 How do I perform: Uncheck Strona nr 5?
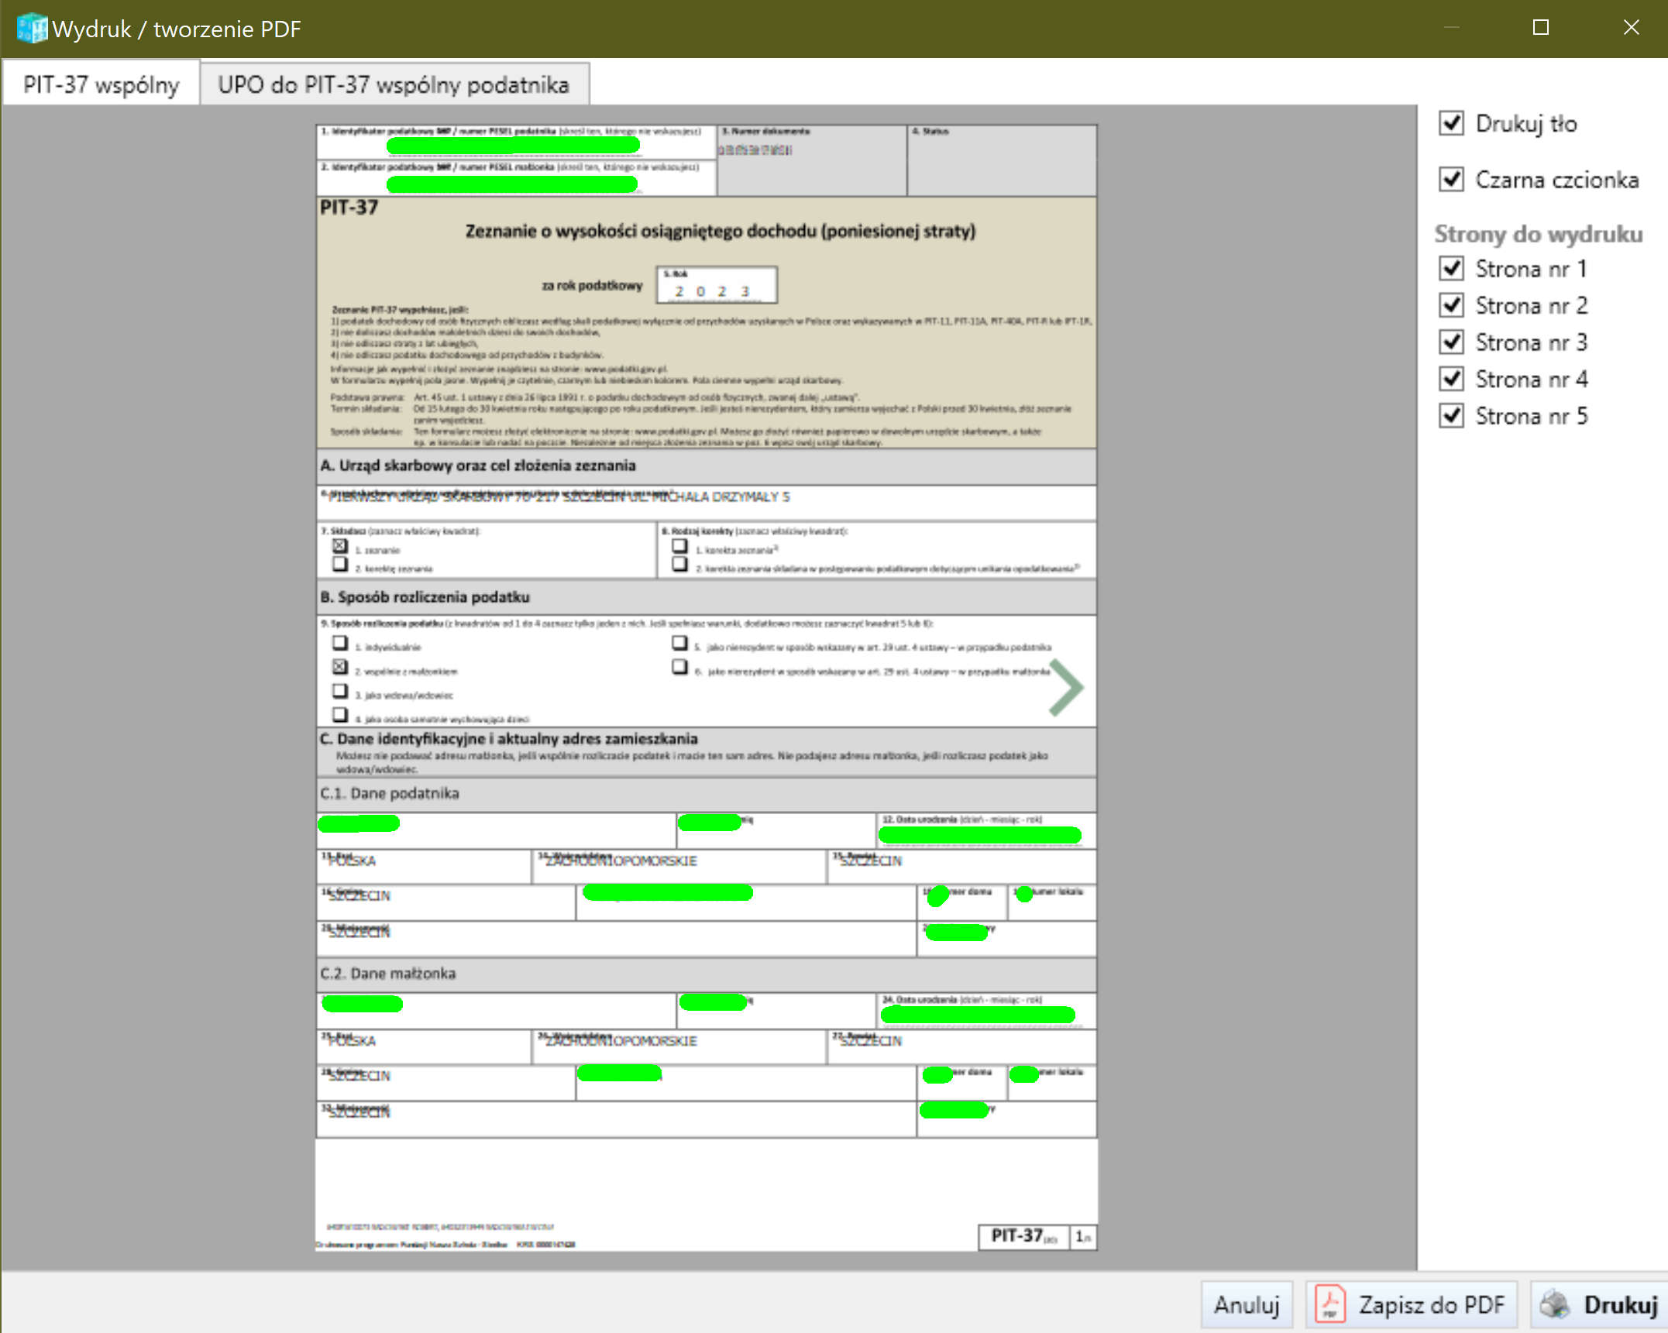[1451, 416]
